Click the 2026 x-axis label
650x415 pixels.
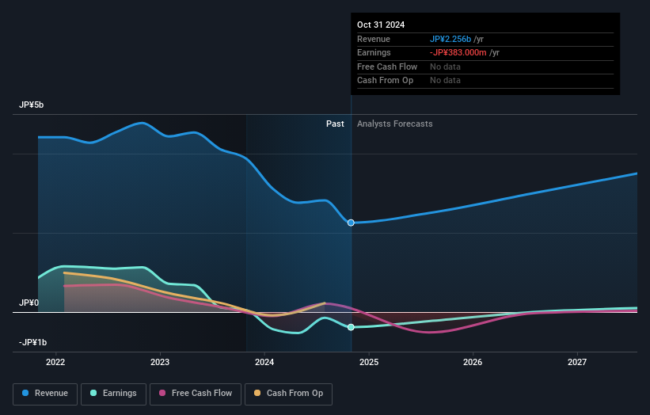tap(473, 363)
